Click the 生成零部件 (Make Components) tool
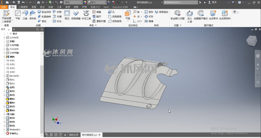 click(x=225, y=15)
